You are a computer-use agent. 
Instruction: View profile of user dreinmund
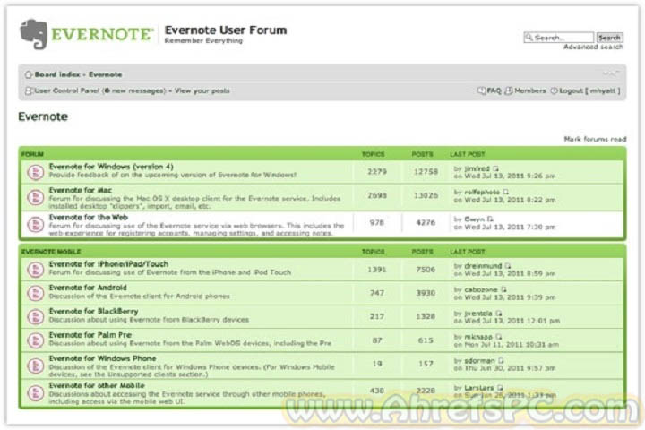pyautogui.click(x=483, y=266)
